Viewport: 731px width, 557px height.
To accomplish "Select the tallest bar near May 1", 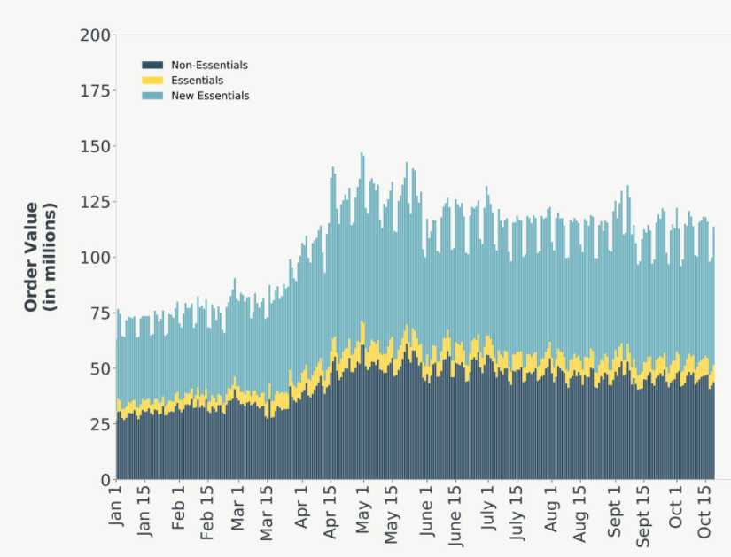I will point(362,266).
